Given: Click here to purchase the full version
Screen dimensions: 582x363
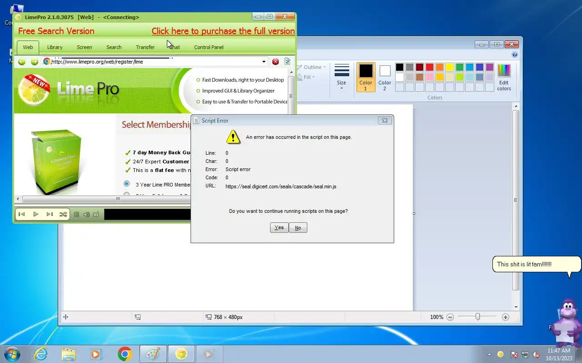Looking at the screenshot, I should tap(223, 31).
